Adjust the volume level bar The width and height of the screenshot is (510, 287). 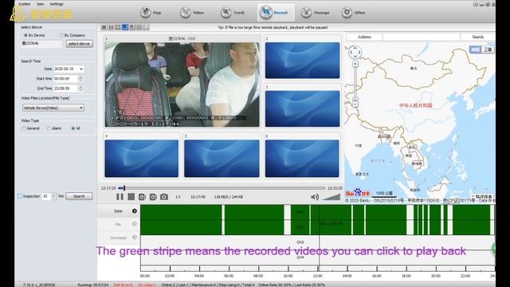click(x=331, y=197)
